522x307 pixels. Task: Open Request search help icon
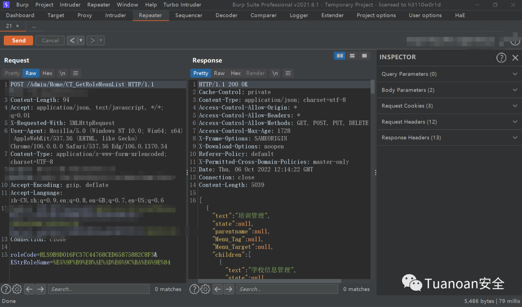6,289
